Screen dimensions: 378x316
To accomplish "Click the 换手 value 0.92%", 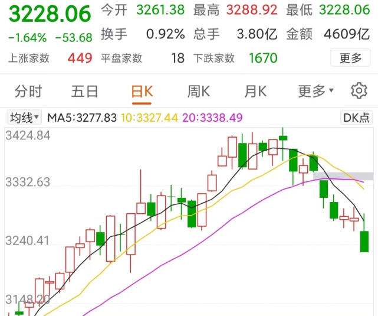I will coord(165,34).
